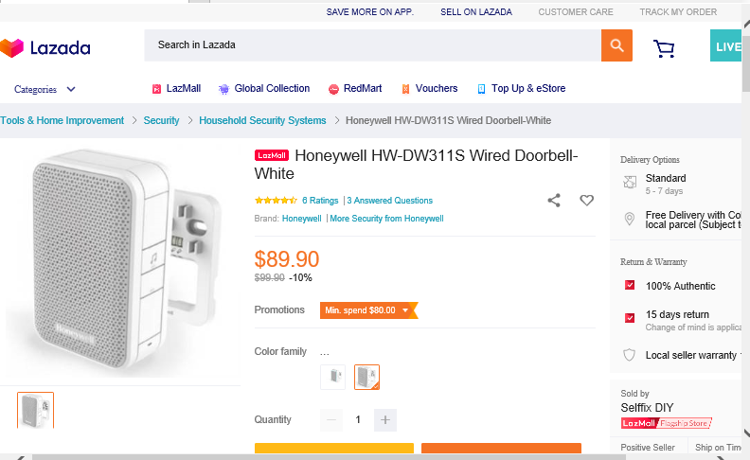Click the Honeywell brand link
750x460 pixels.
click(x=301, y=219)
